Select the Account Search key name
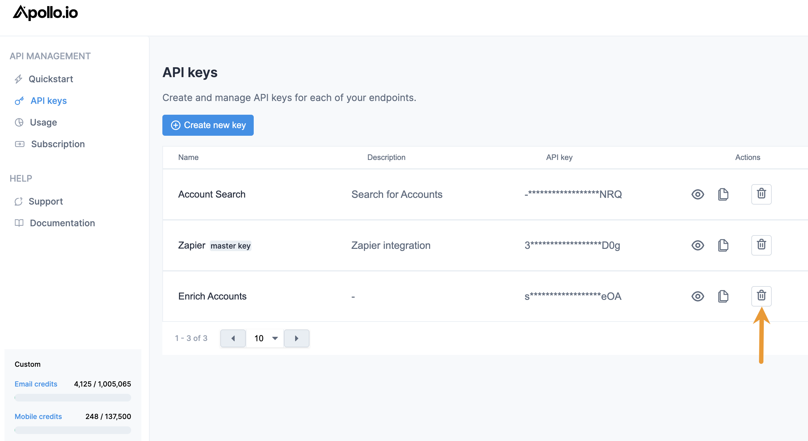This screenshot has width=808, height=441. point(212,194)
